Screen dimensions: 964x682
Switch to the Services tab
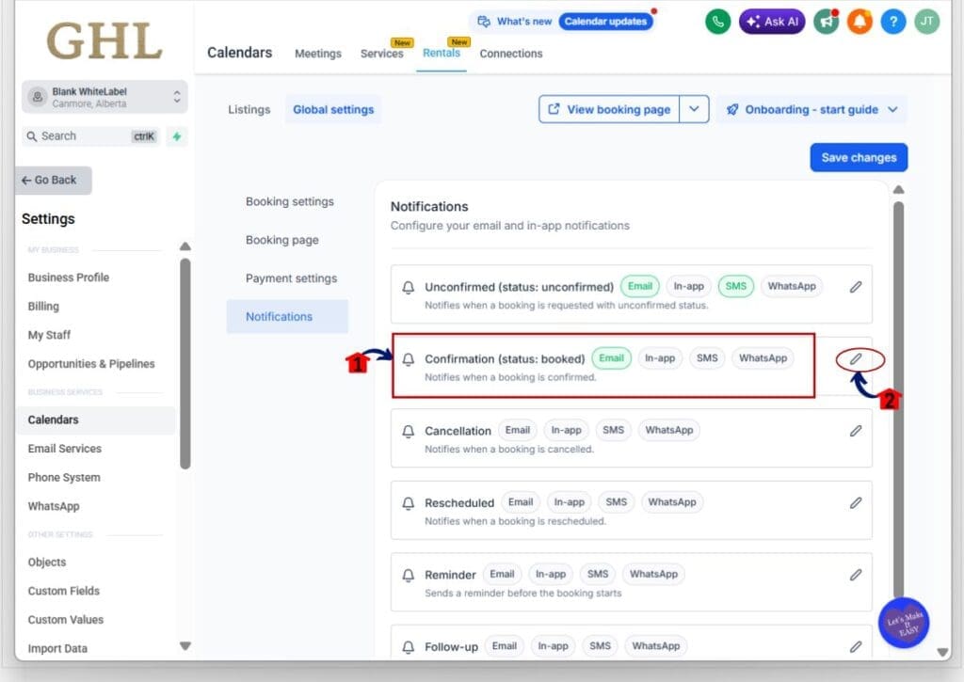click(382, 54)
